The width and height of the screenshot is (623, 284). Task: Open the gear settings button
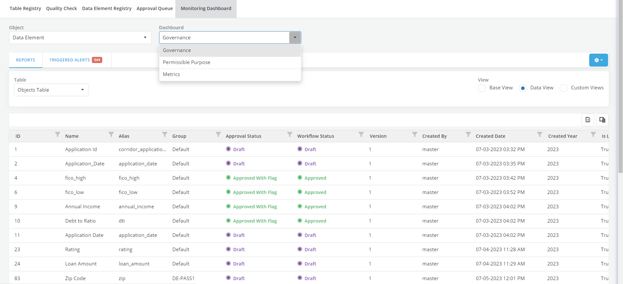[x=598, y=60]
